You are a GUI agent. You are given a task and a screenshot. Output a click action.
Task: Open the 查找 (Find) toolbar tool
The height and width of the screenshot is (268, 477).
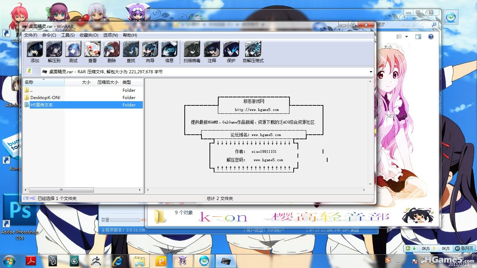[x=131, y=52]
